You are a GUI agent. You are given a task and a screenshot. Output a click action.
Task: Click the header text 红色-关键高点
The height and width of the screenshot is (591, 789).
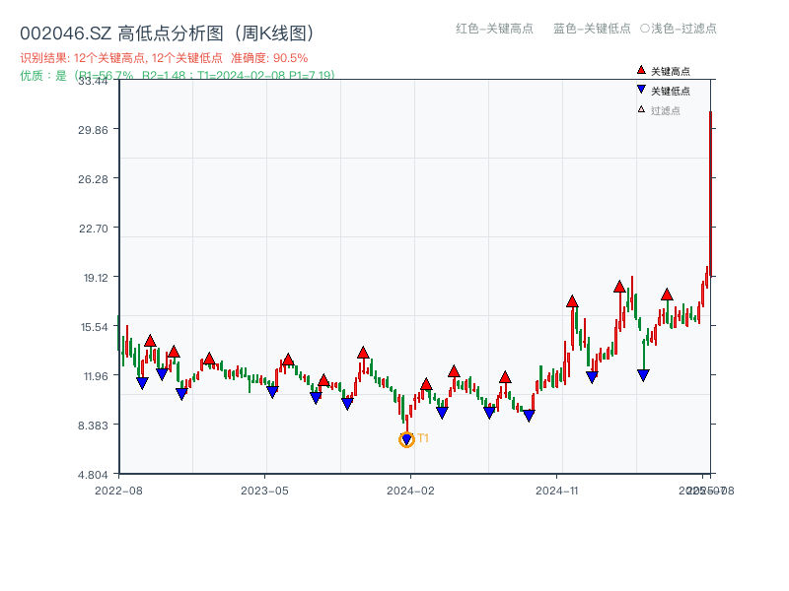coord(494,29)
